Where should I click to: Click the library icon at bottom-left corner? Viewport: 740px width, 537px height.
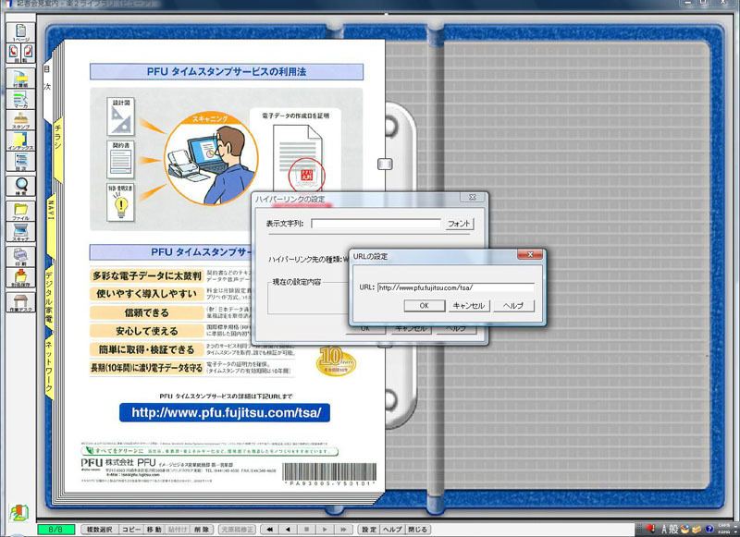(x=18, y=513)
